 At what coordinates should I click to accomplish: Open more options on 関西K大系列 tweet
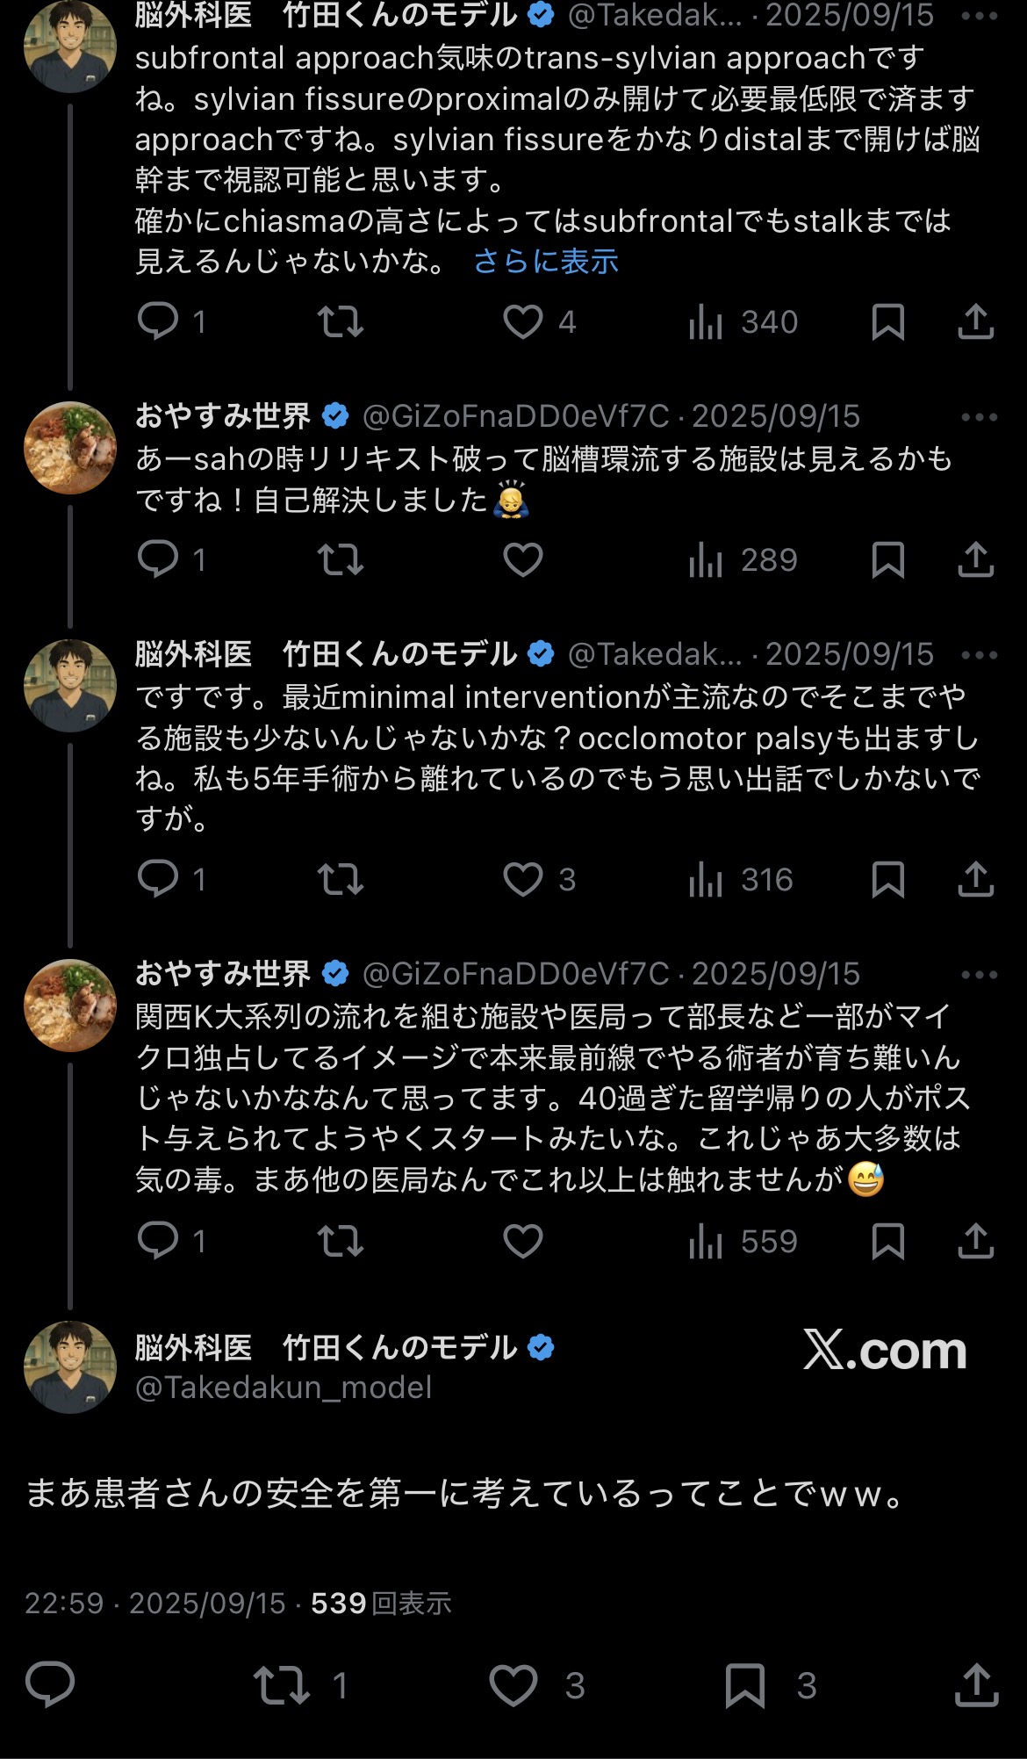(980, 974)
